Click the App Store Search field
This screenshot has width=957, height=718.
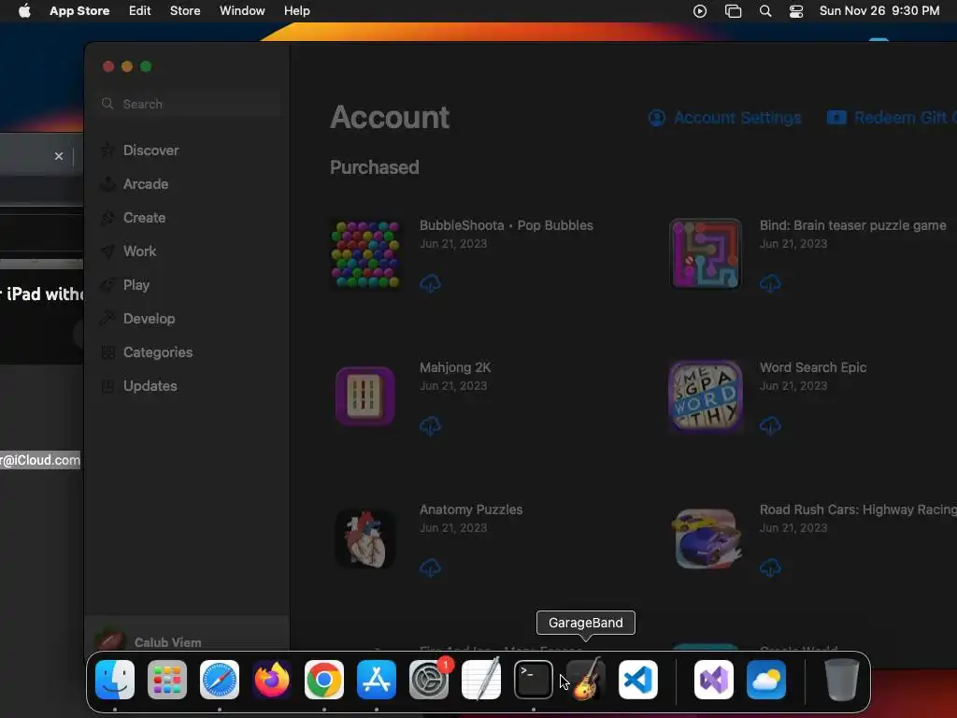[x=188, y=104]
